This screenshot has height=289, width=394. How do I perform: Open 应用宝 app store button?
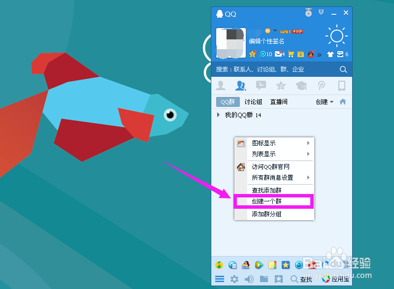[x=336, y=279]
